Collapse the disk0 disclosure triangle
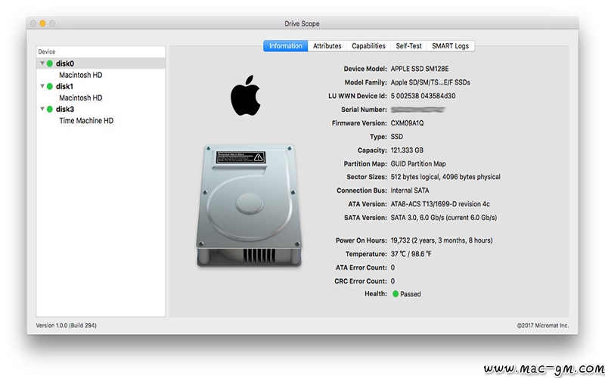 pyautogui.click(x=42, y=64)
